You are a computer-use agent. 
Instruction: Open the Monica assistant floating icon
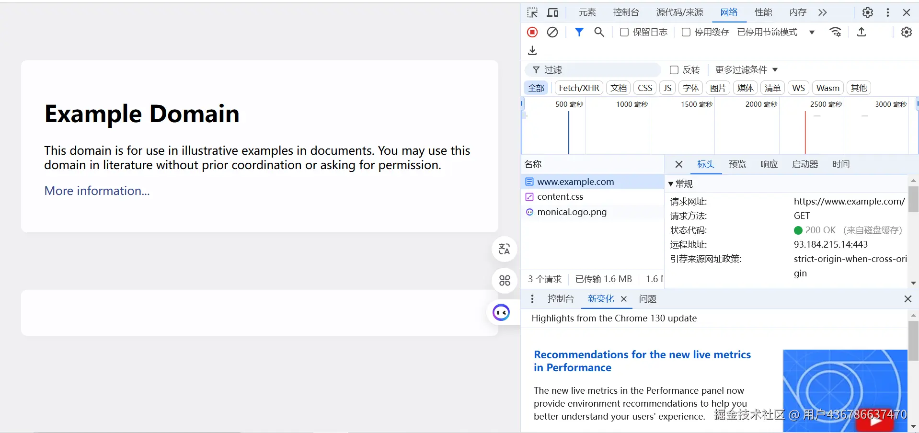click(x=501, y=312)
